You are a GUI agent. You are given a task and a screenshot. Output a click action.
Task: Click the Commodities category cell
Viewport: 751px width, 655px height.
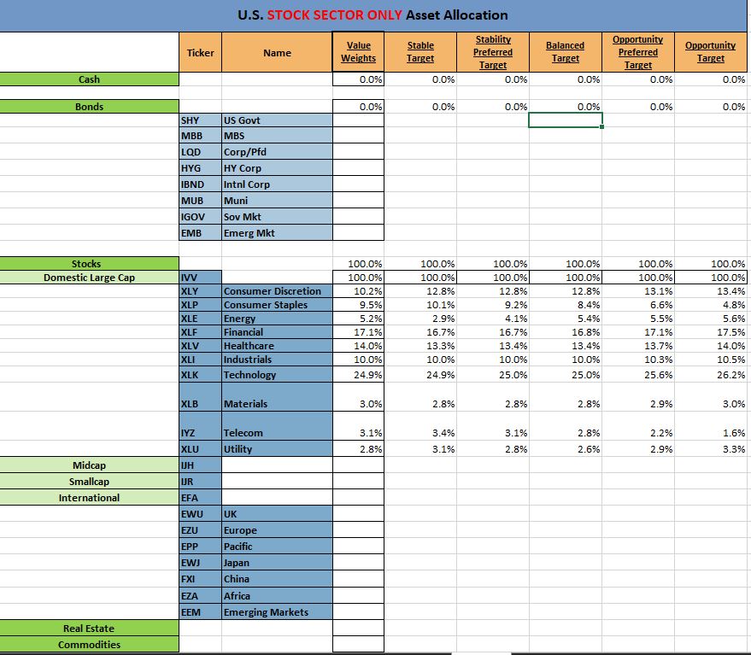pyautogui.click(x=89, y=645)
